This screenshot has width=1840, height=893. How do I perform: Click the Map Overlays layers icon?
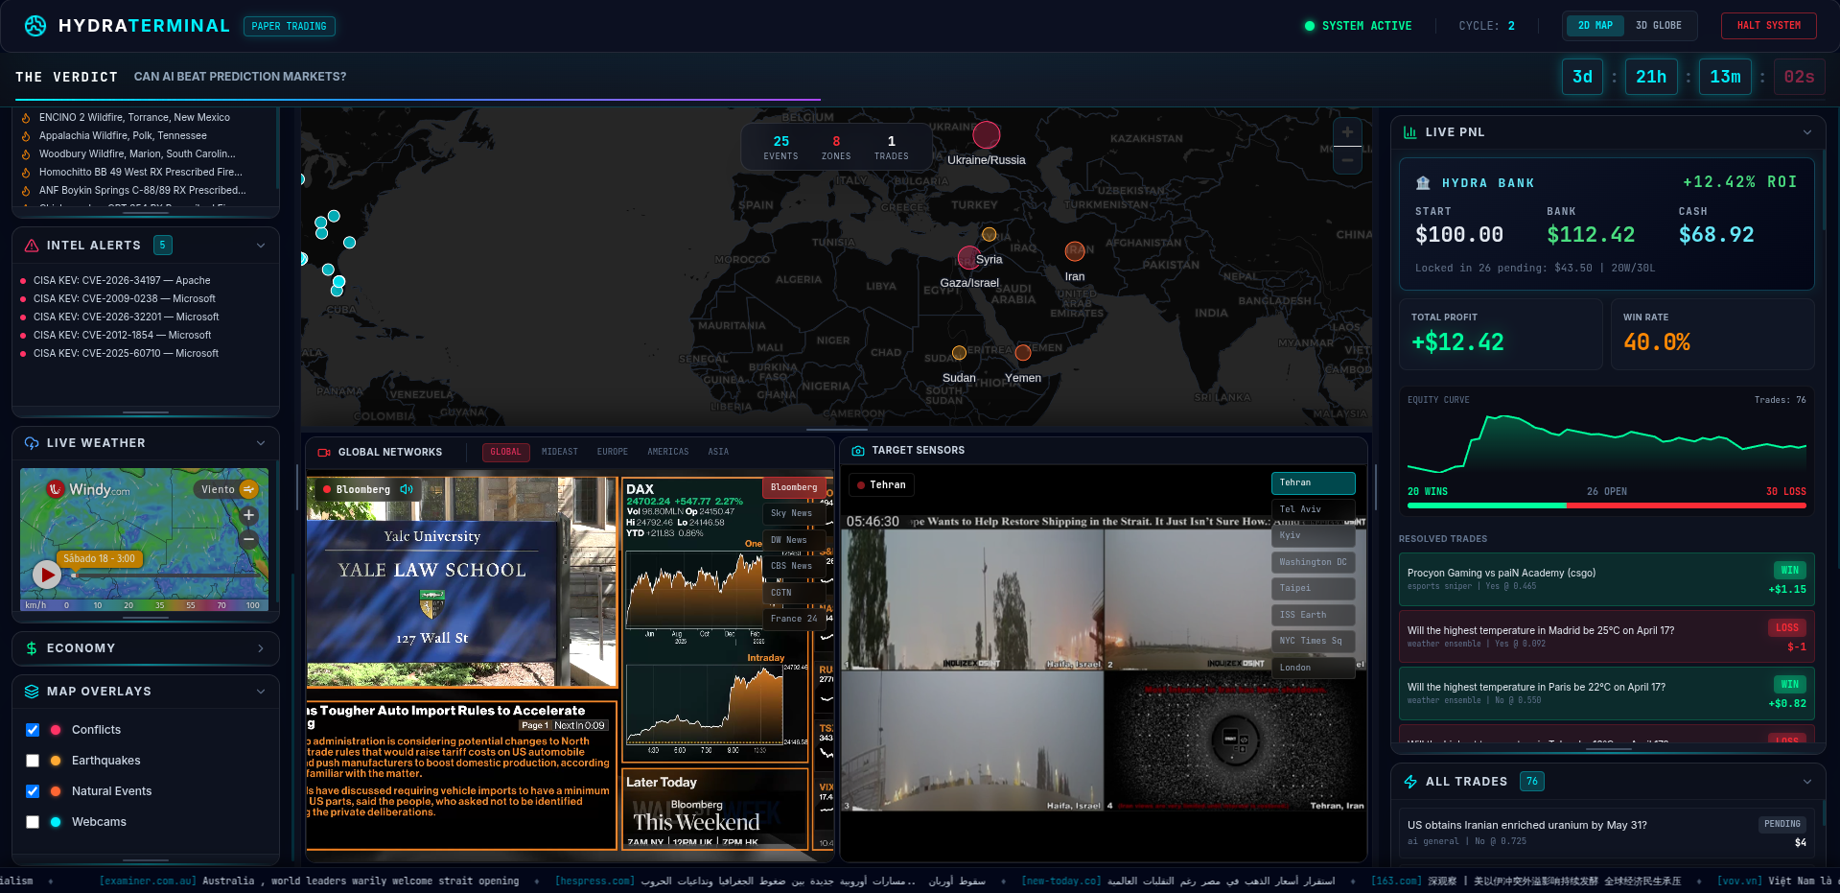click(x=32, y=692)
